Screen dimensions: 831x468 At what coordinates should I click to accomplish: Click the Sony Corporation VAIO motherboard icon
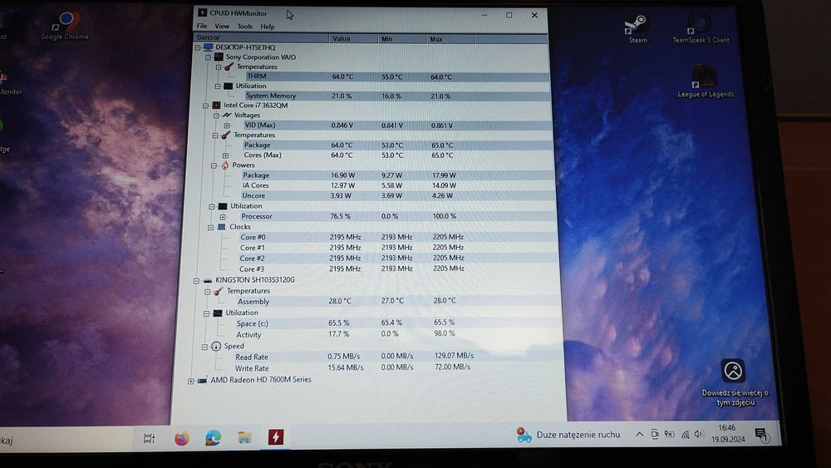click(219, 57)
